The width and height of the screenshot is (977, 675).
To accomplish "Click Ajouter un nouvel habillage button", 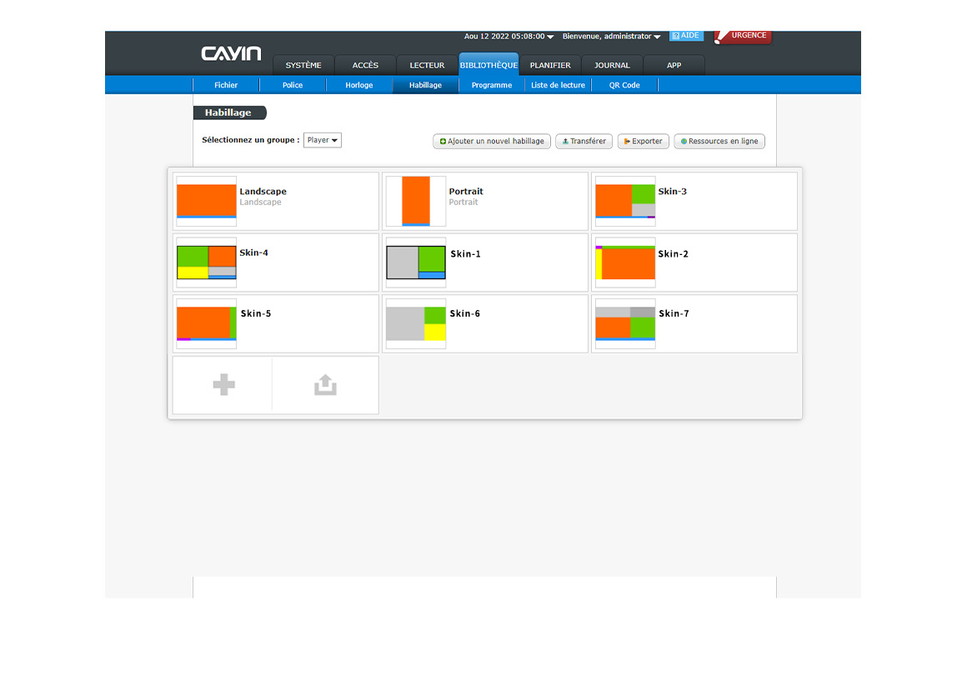I will click(492, 142).
